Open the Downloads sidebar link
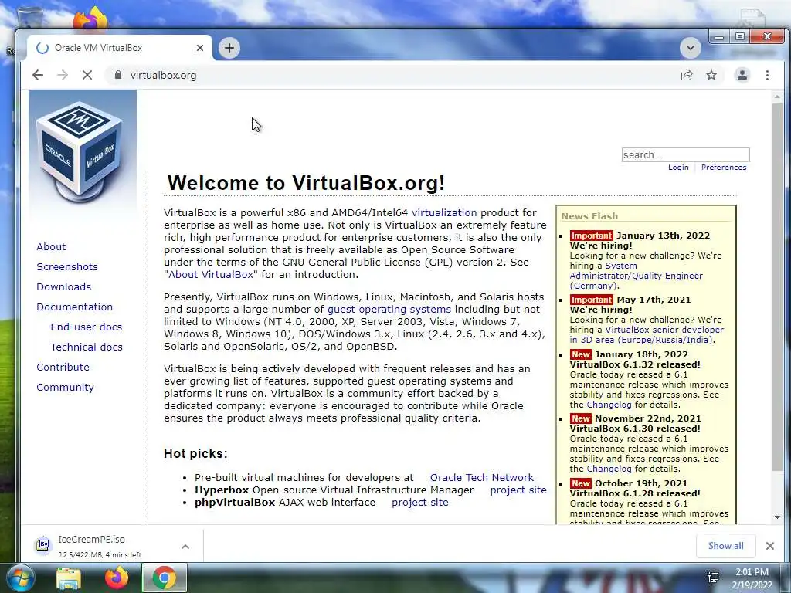This screenshot has height=593, width=791. pos(63,287)
